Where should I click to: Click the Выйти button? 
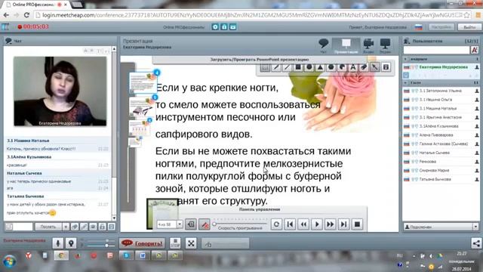(469, 27)
